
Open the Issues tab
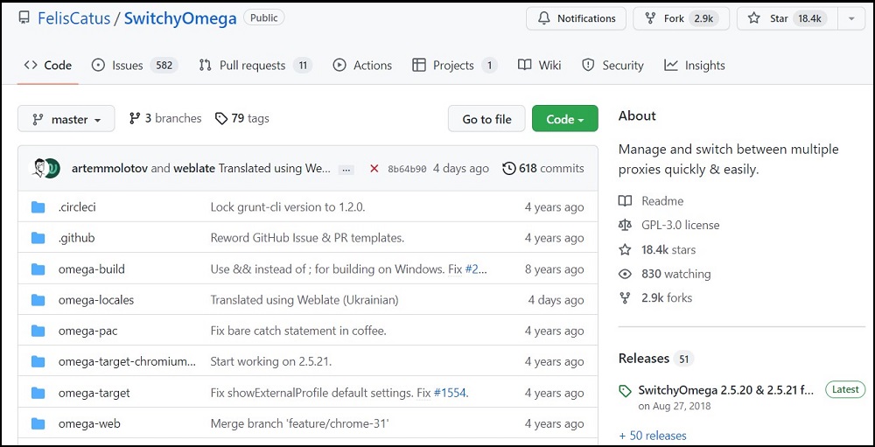pyautogui.click(x=135, y=66)
